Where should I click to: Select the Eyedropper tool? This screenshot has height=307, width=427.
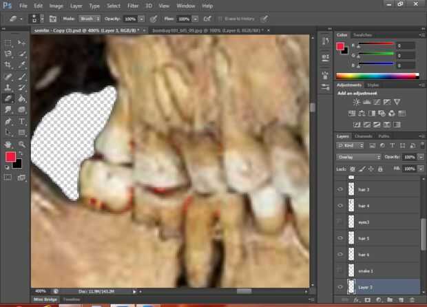[21, 65]
